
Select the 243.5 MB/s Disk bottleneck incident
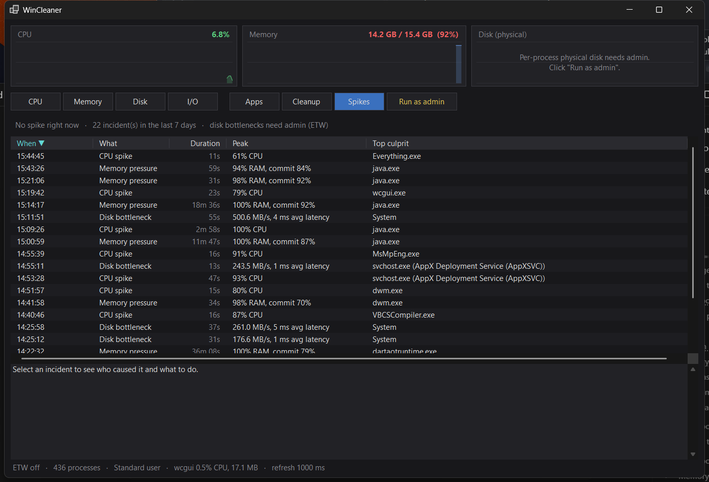349,266
